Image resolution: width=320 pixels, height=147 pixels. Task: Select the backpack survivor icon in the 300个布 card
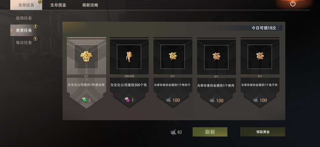[x=129, y=57]
